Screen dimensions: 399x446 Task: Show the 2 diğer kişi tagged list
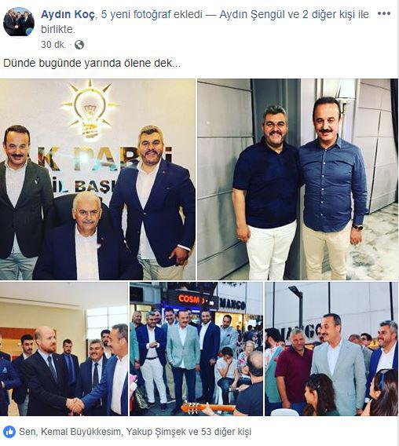(327, 14)
